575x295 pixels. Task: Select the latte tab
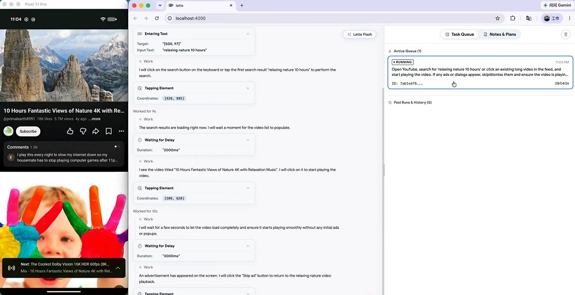pos(200,6)
